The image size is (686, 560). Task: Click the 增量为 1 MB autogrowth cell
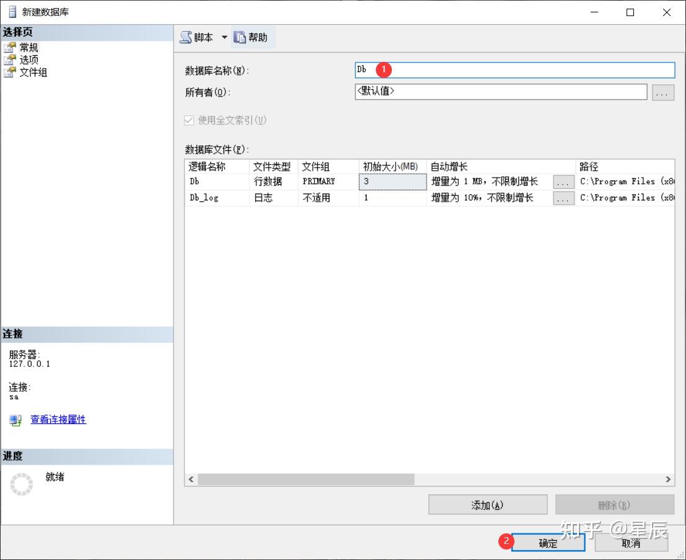(x=490, y=181)
